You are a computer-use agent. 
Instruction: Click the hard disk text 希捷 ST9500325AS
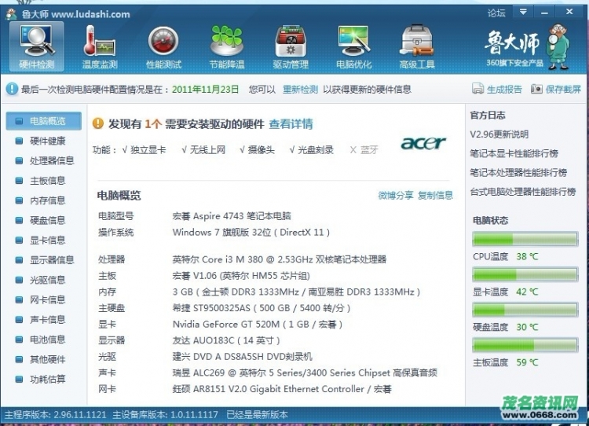pos(211,308)
